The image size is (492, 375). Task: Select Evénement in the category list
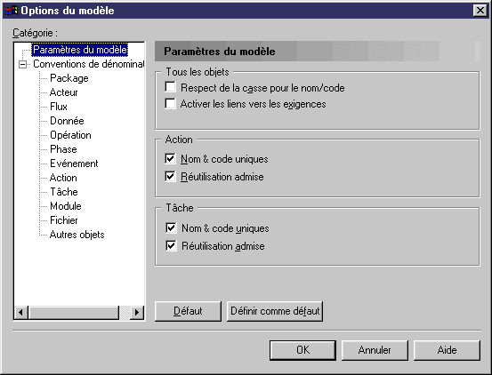coord(74,164)
